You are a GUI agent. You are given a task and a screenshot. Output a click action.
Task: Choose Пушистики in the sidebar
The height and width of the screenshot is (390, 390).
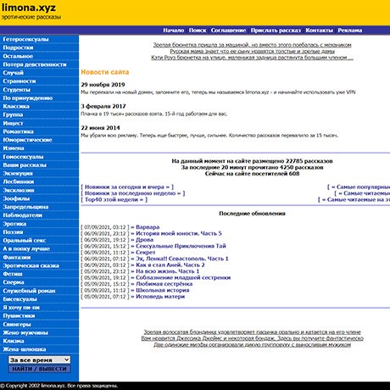(19, 315)
